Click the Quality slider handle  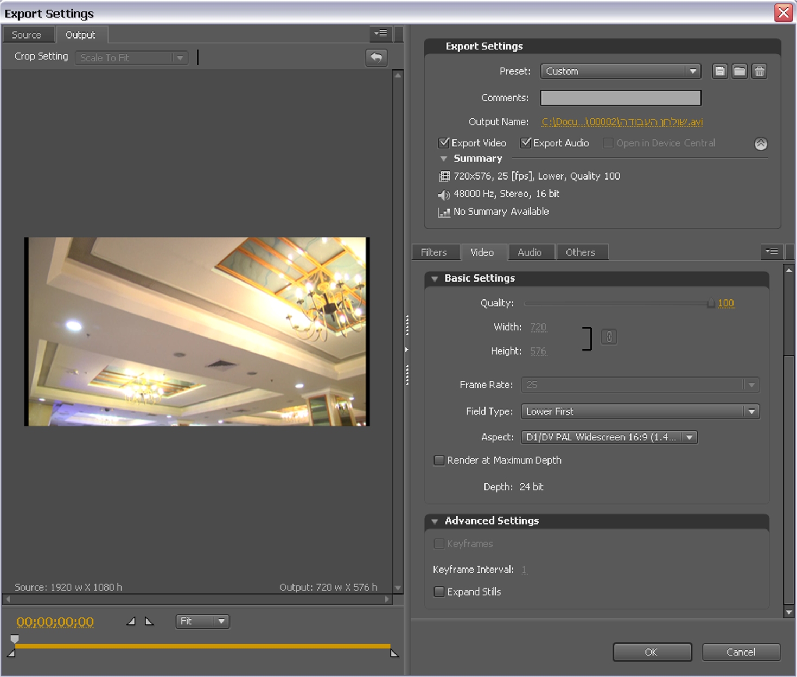click(710, 303)
